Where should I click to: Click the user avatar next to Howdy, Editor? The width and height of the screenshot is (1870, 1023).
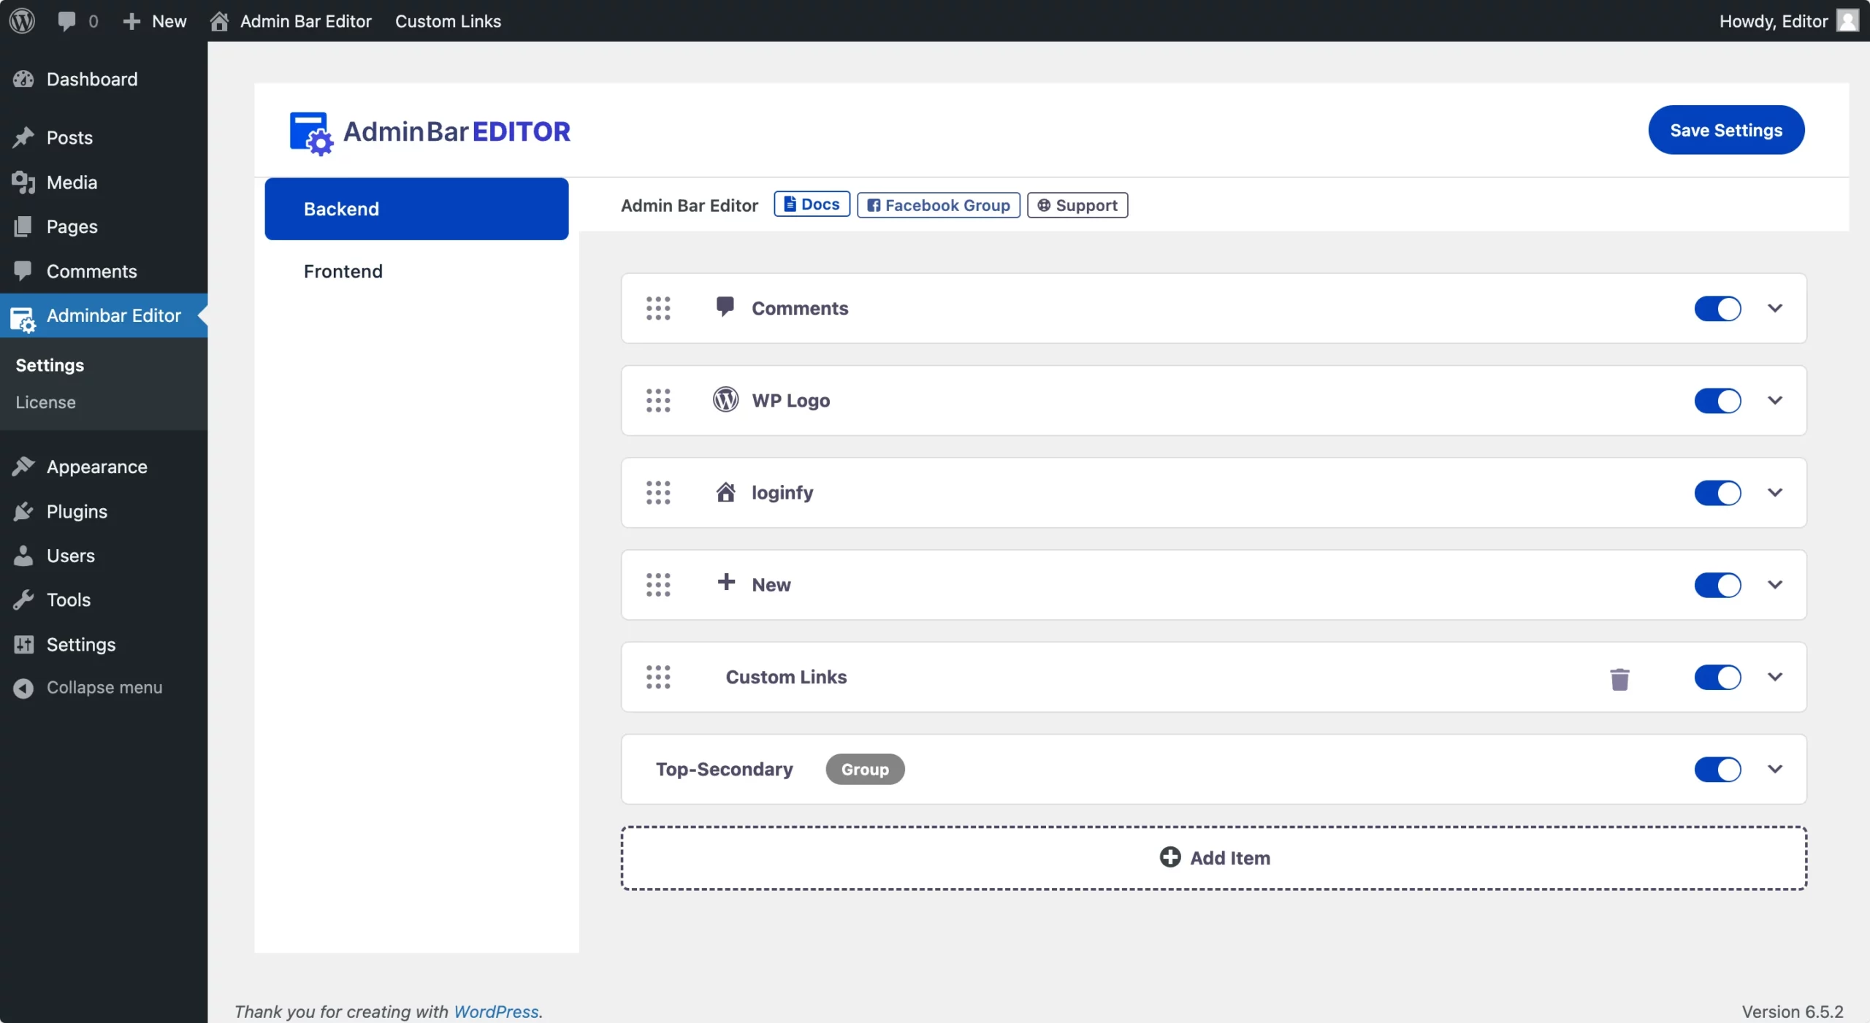[x=1847, y=20]
